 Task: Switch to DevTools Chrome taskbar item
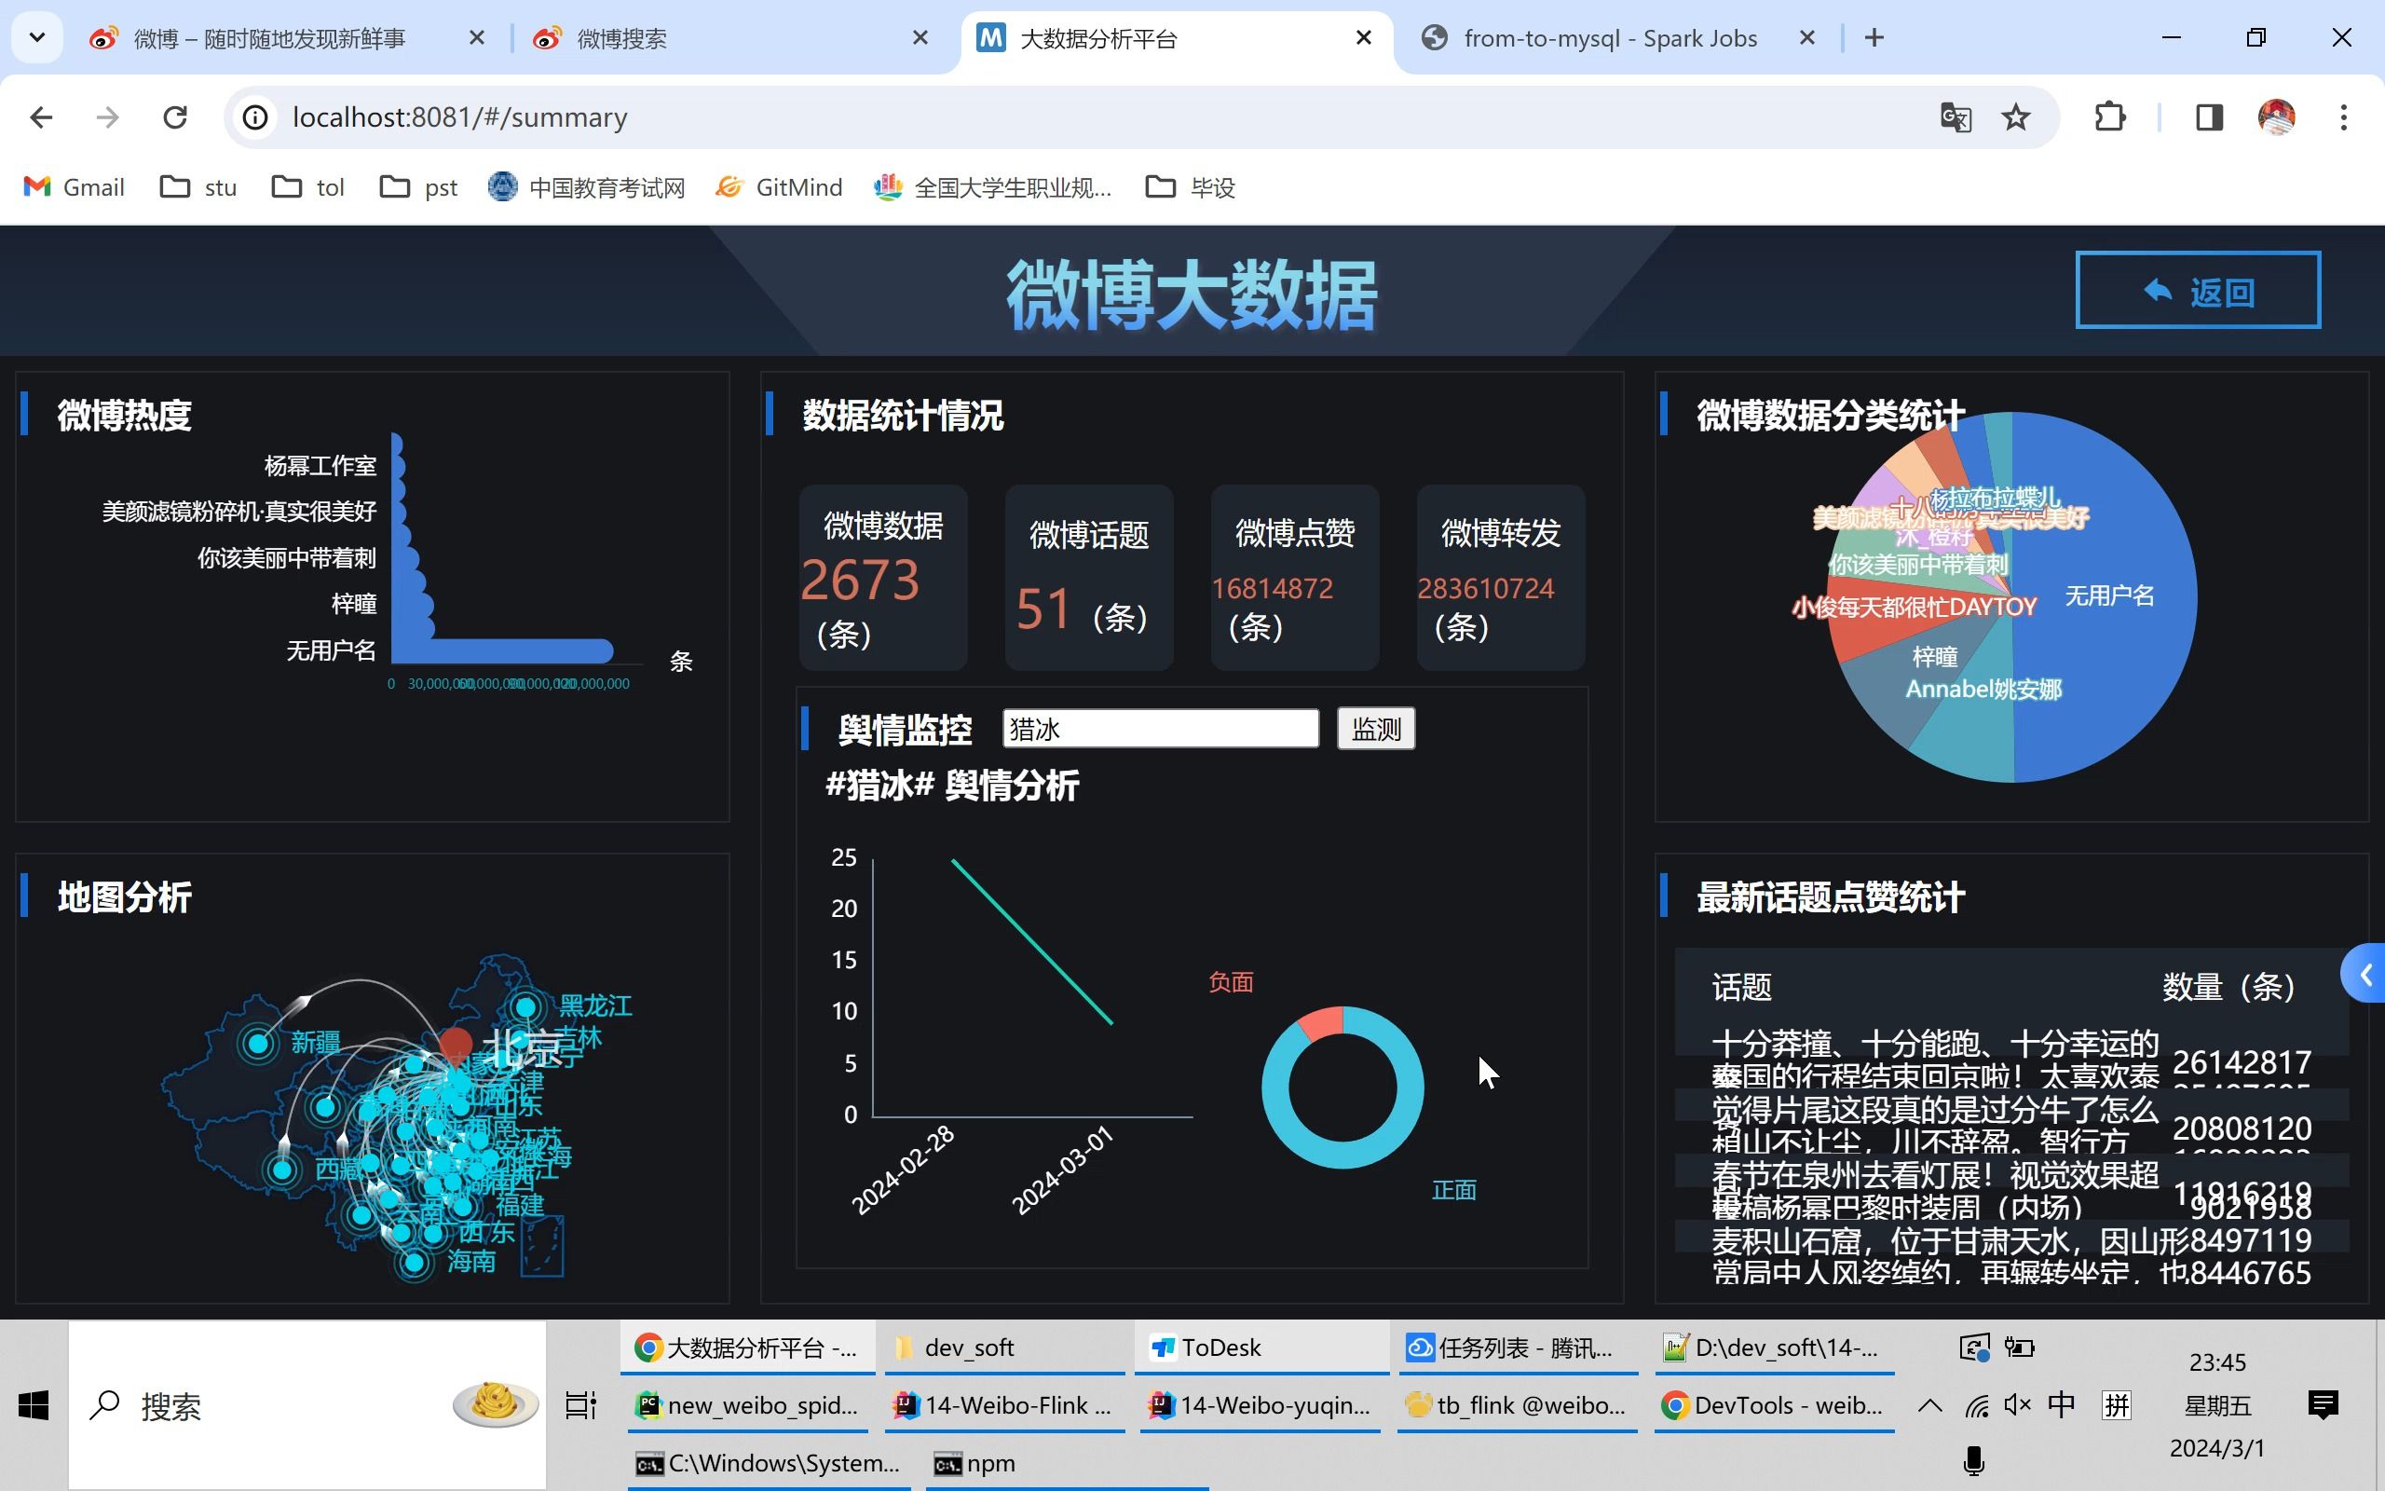[x=1774, y=1405]
